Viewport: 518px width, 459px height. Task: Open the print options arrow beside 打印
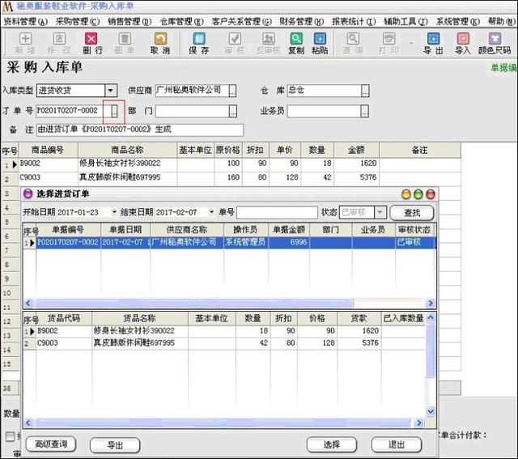[x=411, y=43]
